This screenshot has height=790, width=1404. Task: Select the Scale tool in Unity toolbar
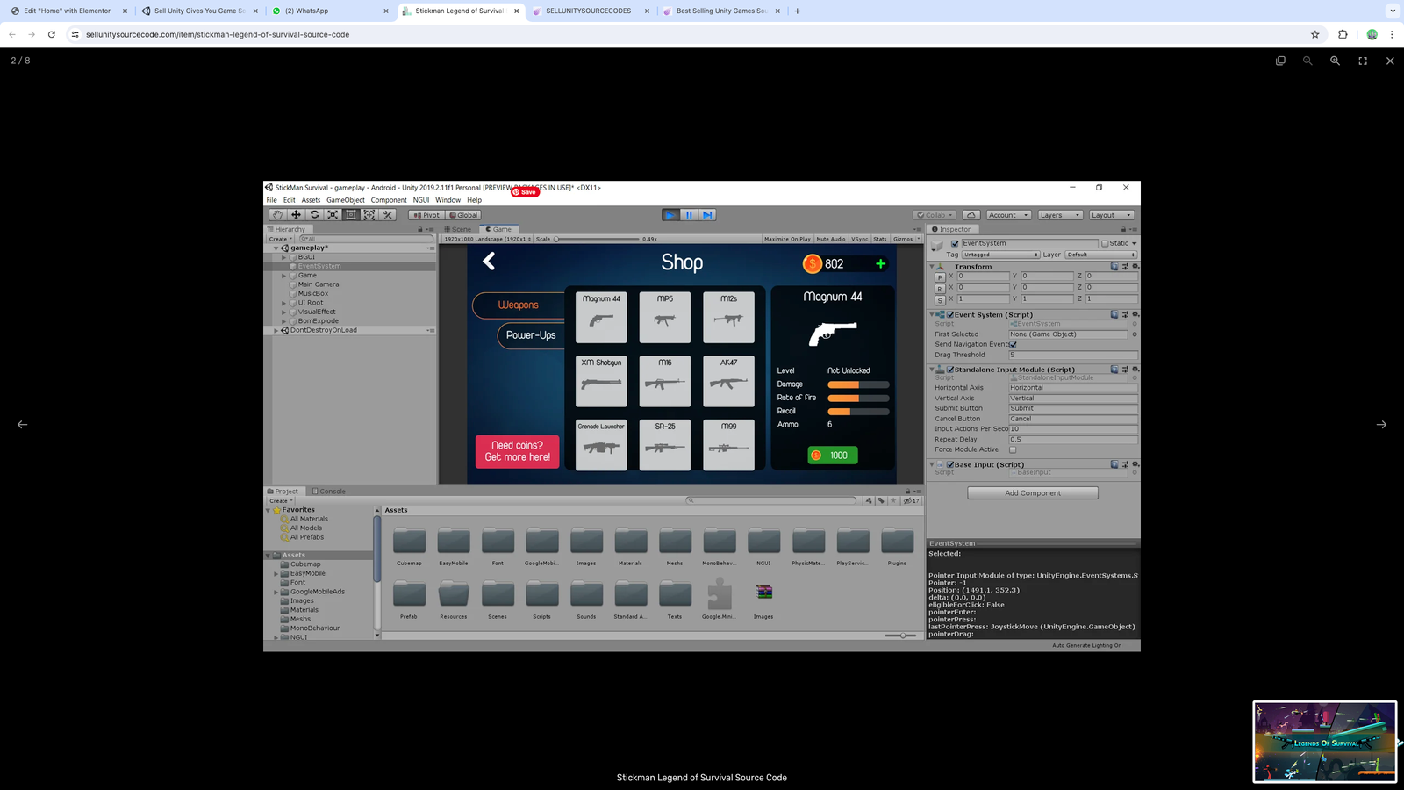coord(333,215)
